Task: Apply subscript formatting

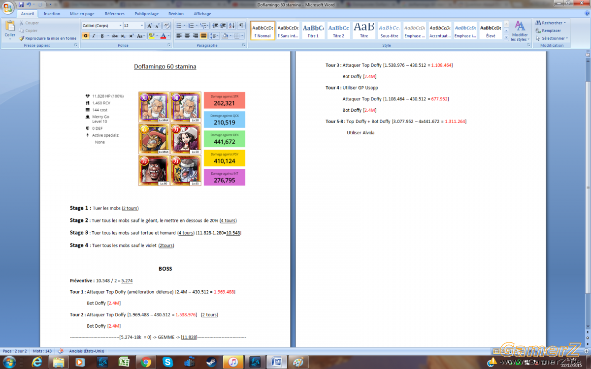Action: pos(123,36)
